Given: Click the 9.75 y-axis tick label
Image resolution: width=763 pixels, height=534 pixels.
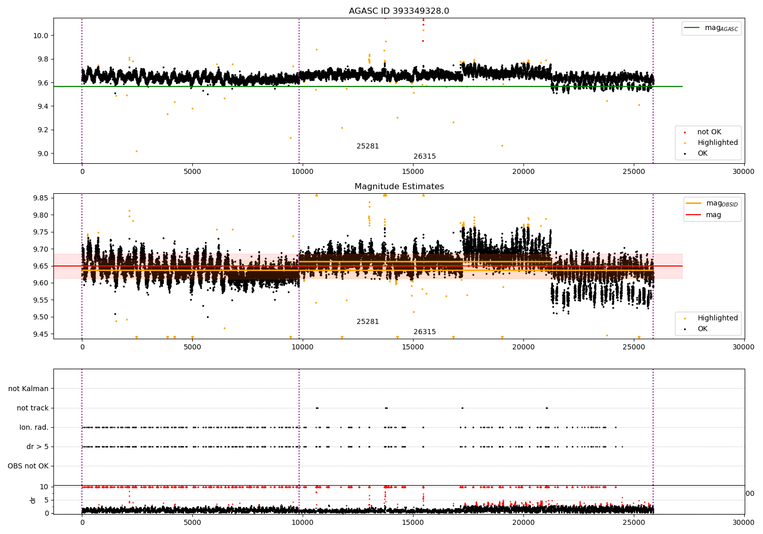Looking at the screenshot, I should tap(41, 232).
